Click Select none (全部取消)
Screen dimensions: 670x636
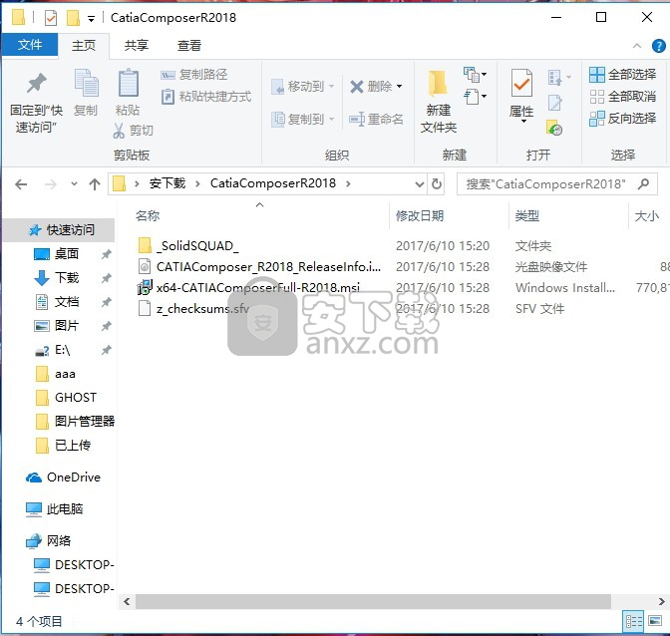pyautogui.click(x=622, y=97)
